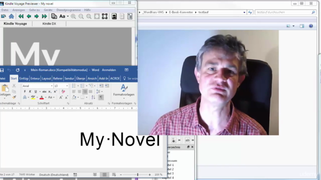Toggle subscript x₂ button in Word
This screenshot has height=180, width=321.
coord(50,91)
